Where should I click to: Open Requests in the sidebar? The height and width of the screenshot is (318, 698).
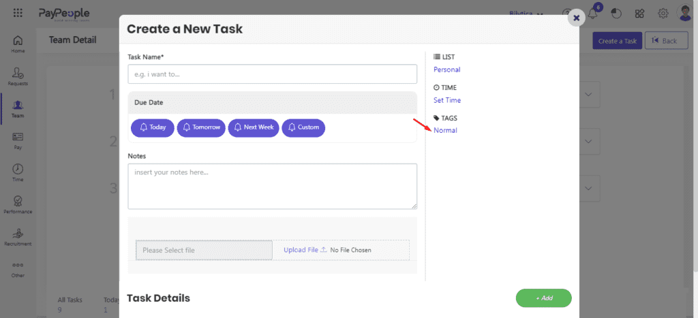point(18,76)
